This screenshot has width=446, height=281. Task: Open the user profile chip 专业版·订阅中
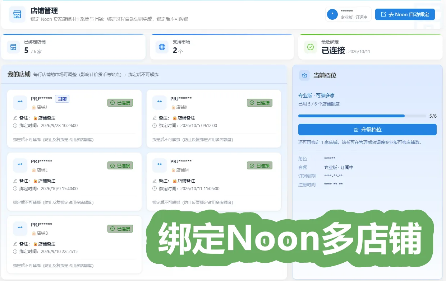pyautogui.click(x=348, y=14)
